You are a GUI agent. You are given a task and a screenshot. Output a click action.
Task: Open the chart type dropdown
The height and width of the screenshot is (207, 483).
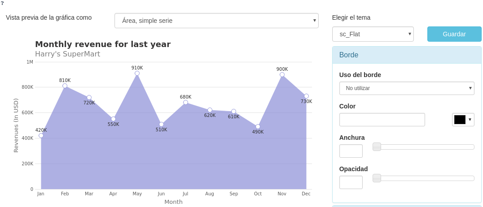pyautogui.click(x=216, y=21)
